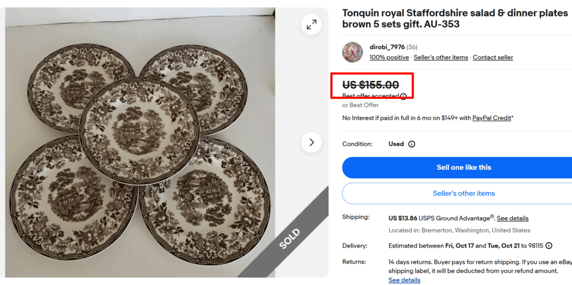Click the crossed-out US $155.00 price
This screenshot has width=572, height=285.
tap(370, 85)
